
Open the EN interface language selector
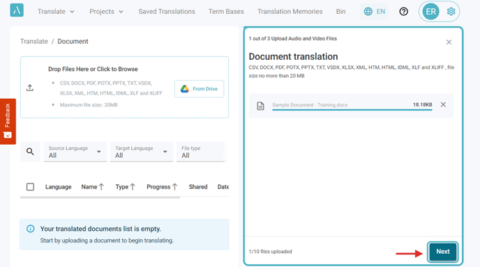point(374,12)
